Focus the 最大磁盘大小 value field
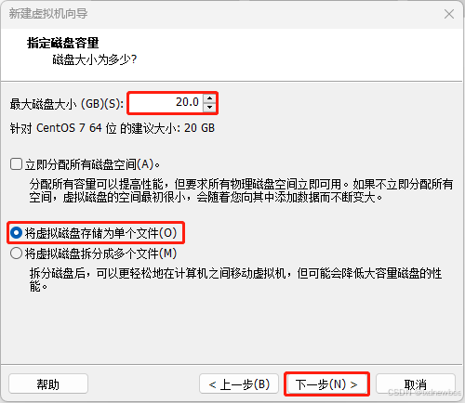Image resolution: width=465 pixels, height=403 pixels. (166, 103)
